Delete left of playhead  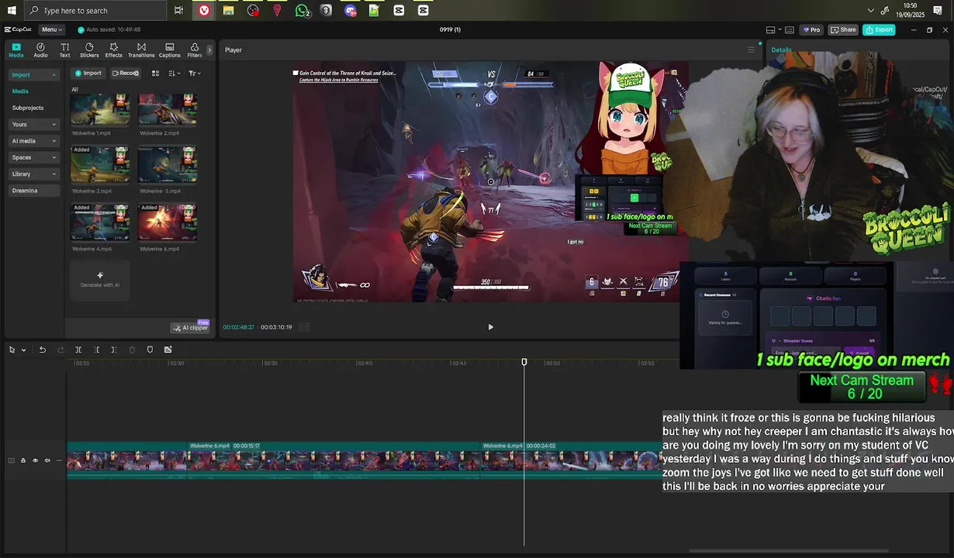click(x=96, y=350)
